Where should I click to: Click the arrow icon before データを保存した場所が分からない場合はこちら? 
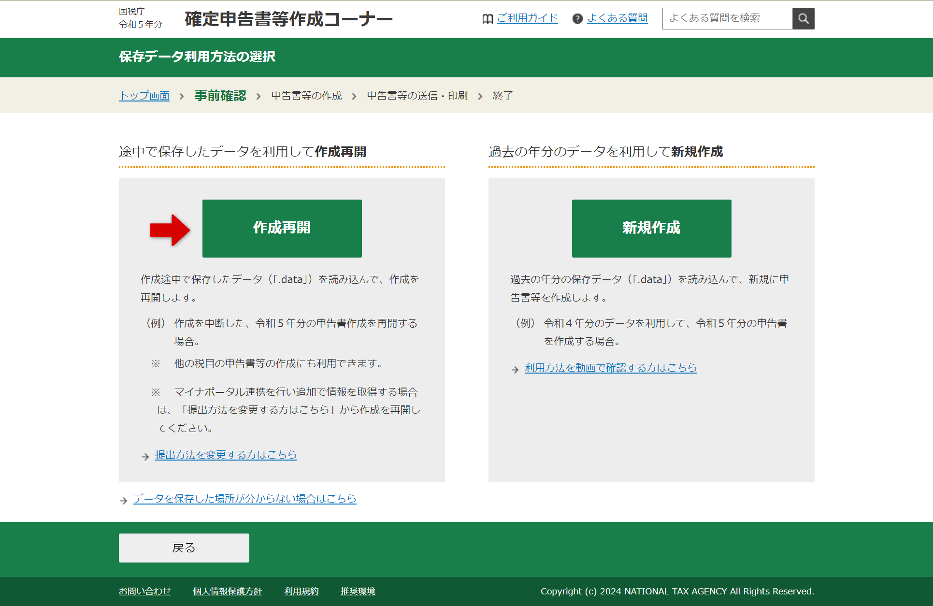tap(123, 501)
